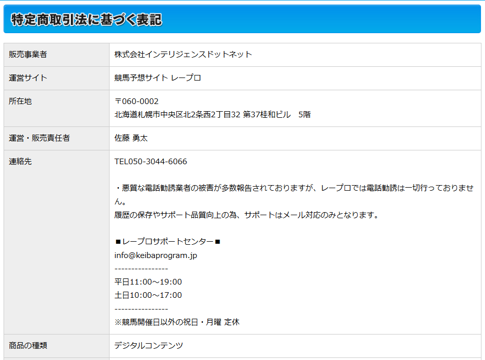Click the value デジタルコンテンツ
The image size is (485, 360).
tap(149, 345)
